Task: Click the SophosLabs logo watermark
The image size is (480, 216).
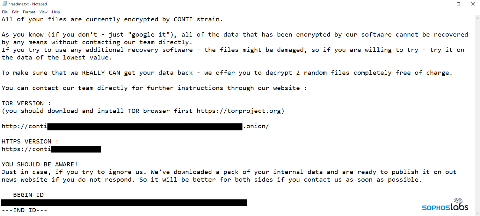Action: (x=445, y=205)
